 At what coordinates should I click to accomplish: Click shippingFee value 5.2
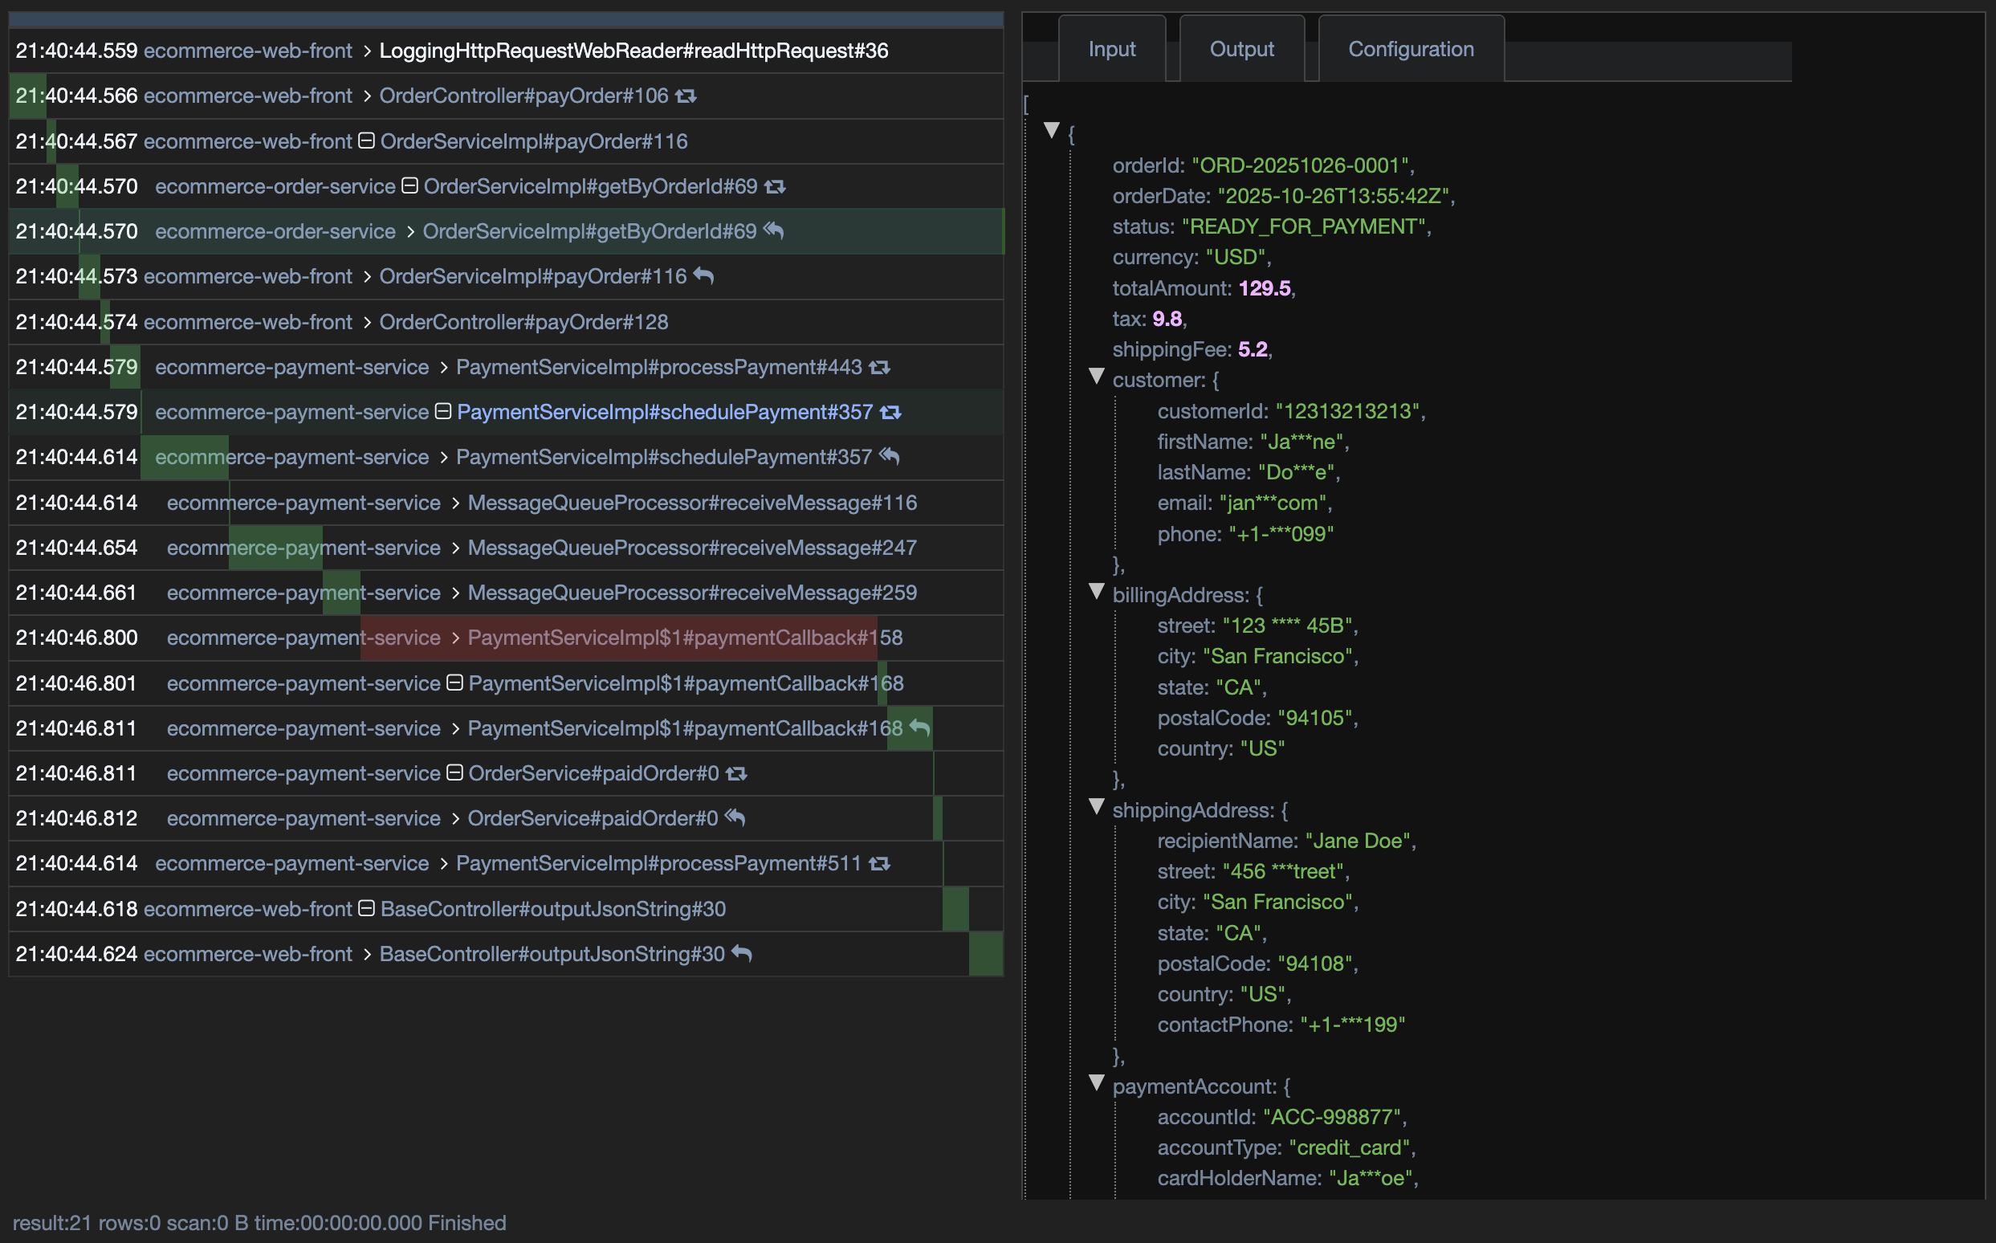1252,349
